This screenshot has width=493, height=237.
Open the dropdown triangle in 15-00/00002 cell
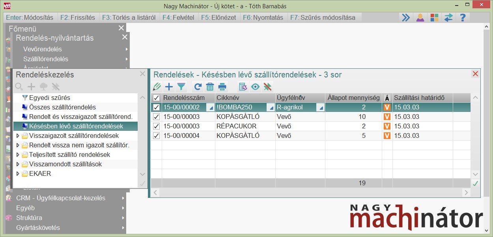(x=211, y=107)
